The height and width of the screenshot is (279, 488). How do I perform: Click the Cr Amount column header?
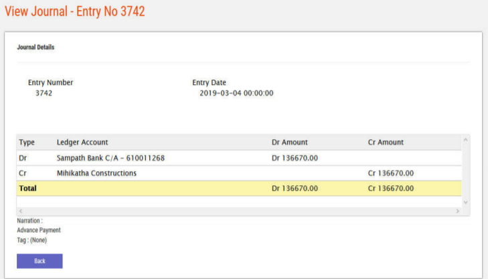pyautogui.click(x=386, y=143)
